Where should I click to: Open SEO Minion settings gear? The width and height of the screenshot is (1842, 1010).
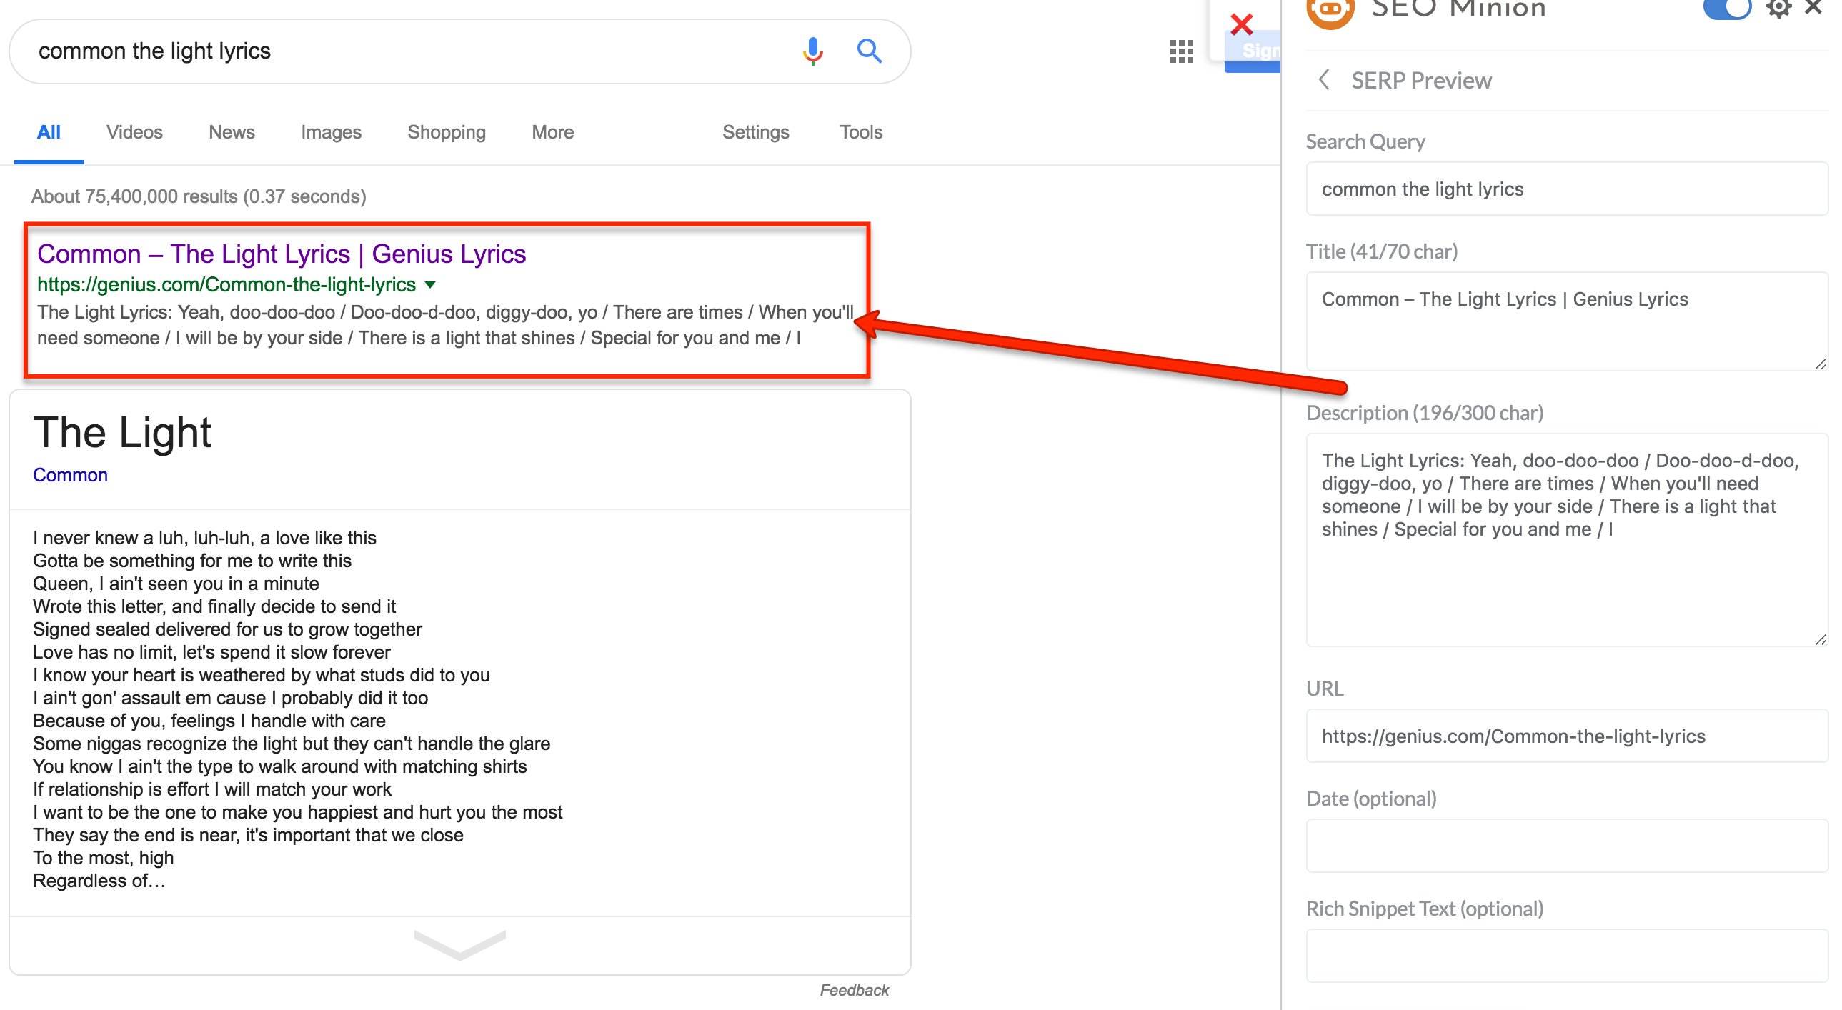1778,9
